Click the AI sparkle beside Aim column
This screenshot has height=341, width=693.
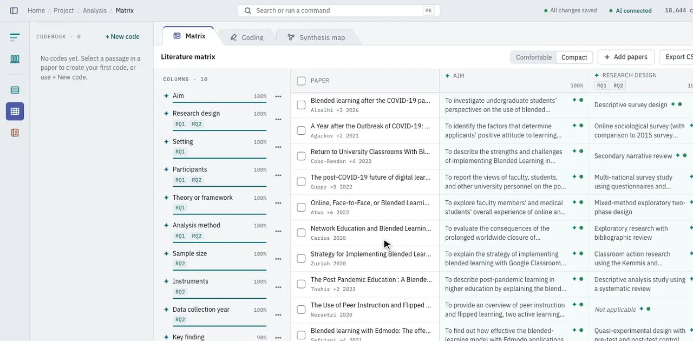tap(166, 96)
